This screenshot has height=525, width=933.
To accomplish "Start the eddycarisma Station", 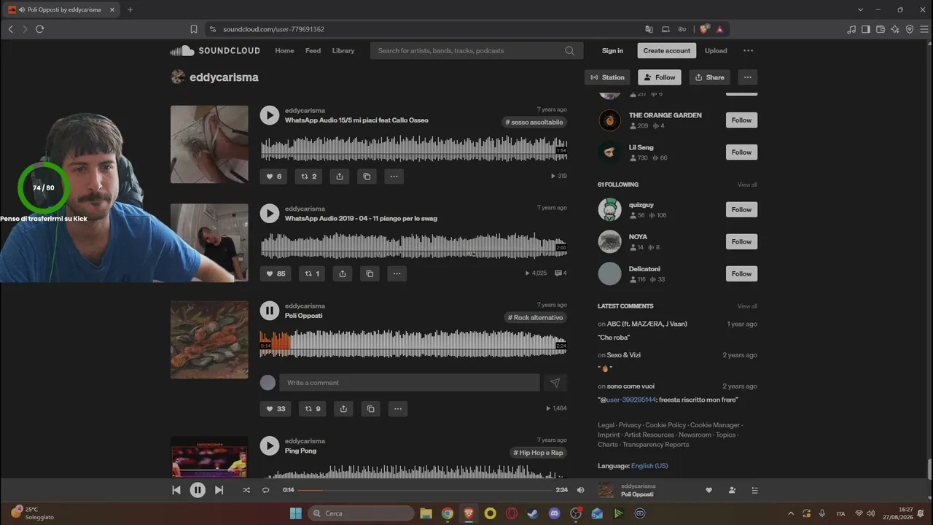I will [x=607, y=77].
